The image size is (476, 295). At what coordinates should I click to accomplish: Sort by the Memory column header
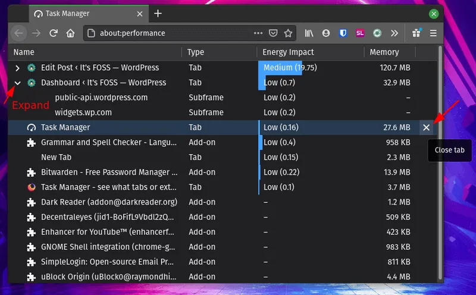coord(384,52)
